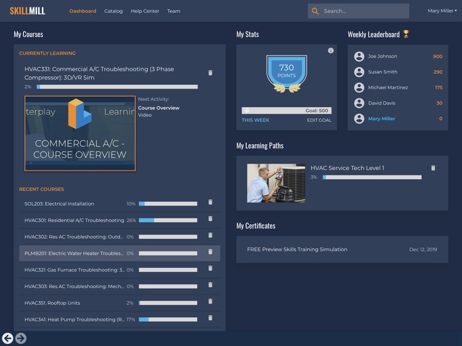Switch to the Team tab
462x346 pixels.
(174, 11)
